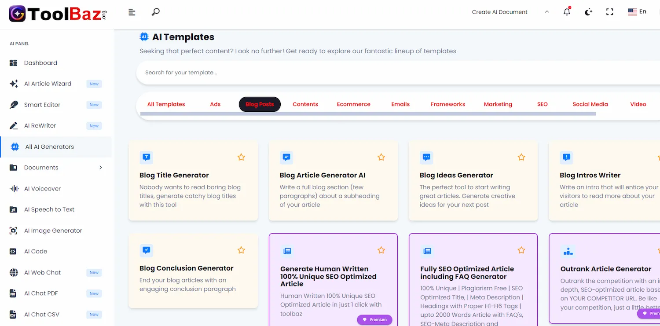Show the Ecommerce templates tab
660x326 pixels.
click(x=354, y=104)
